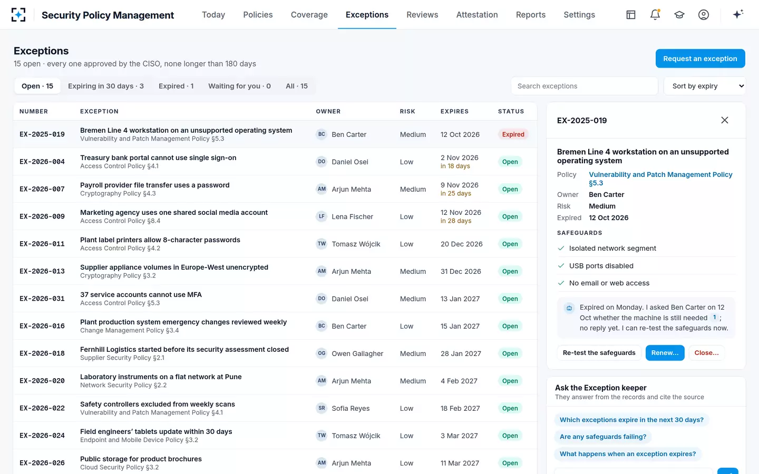Click the Renew… button
This screenshot has height=474, width=759.
(665, 353)
